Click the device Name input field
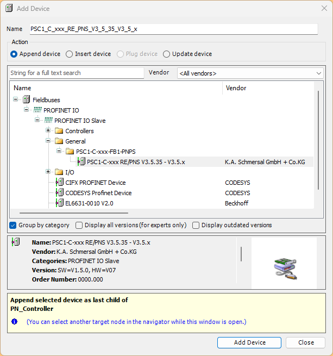 tap(174, 29)
